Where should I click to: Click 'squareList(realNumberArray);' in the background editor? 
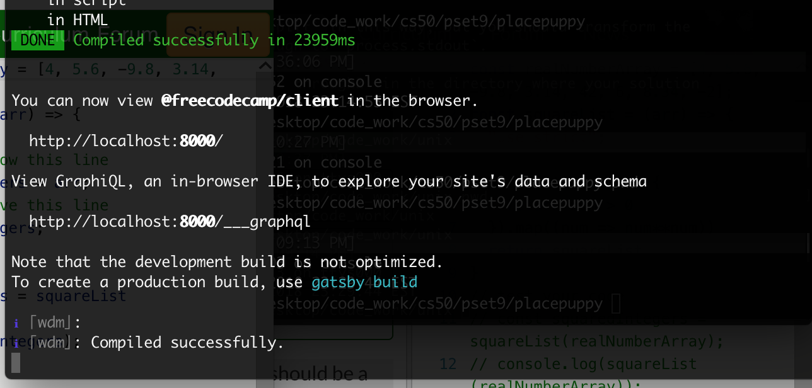point(596,341)
